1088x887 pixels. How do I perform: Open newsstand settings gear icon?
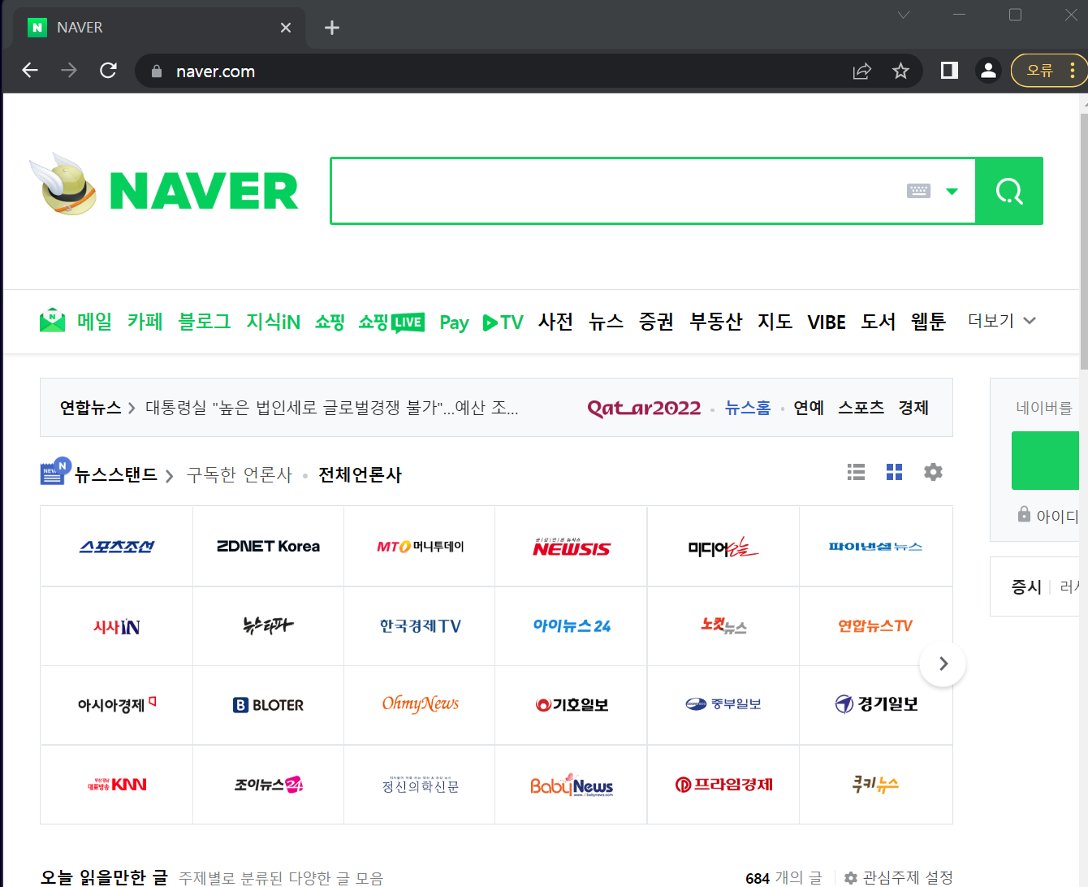click(x=933, y=472)
